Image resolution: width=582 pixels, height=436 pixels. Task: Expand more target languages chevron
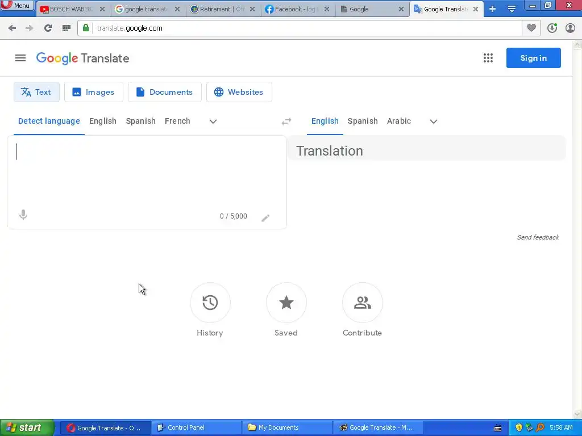pos(434,121)
